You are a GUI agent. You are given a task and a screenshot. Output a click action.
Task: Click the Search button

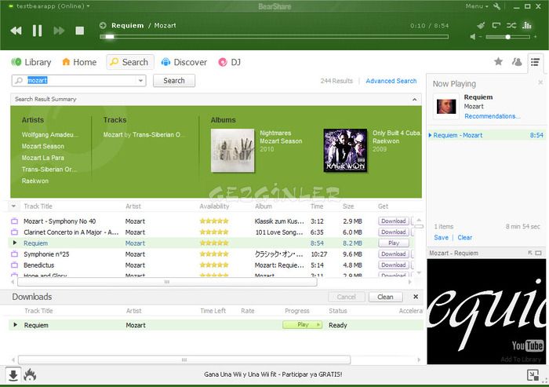pyautogui.click(x=174, y=81)
